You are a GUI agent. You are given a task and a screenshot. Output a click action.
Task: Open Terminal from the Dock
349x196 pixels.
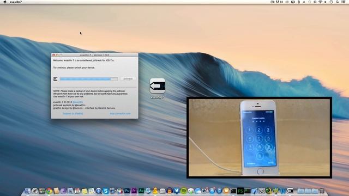point(233,191)
